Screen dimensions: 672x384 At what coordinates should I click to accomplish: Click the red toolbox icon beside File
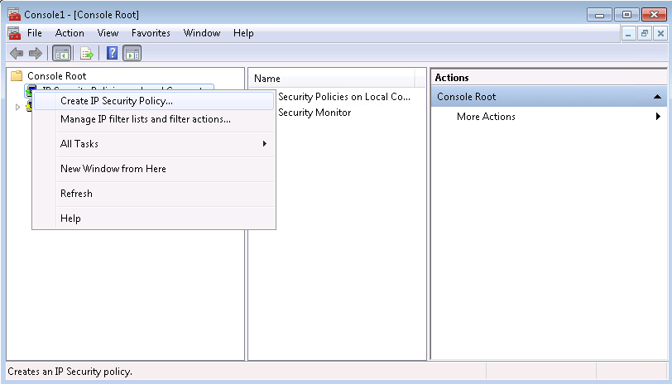[13, 33]
